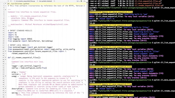The image size is (175, 98).
Task: Toggle the fold triangle at line 36 usage
Action: [6, 76]
